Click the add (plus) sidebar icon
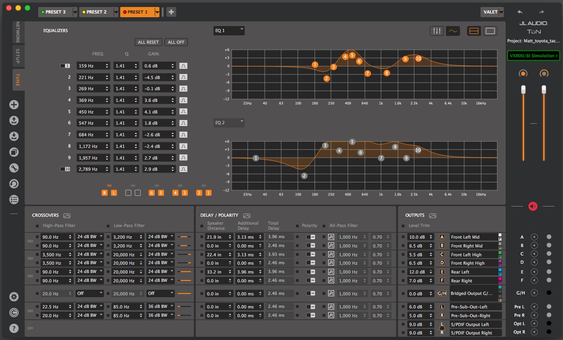The width and height of the screenshot is (563, 340). pos(14,105)
